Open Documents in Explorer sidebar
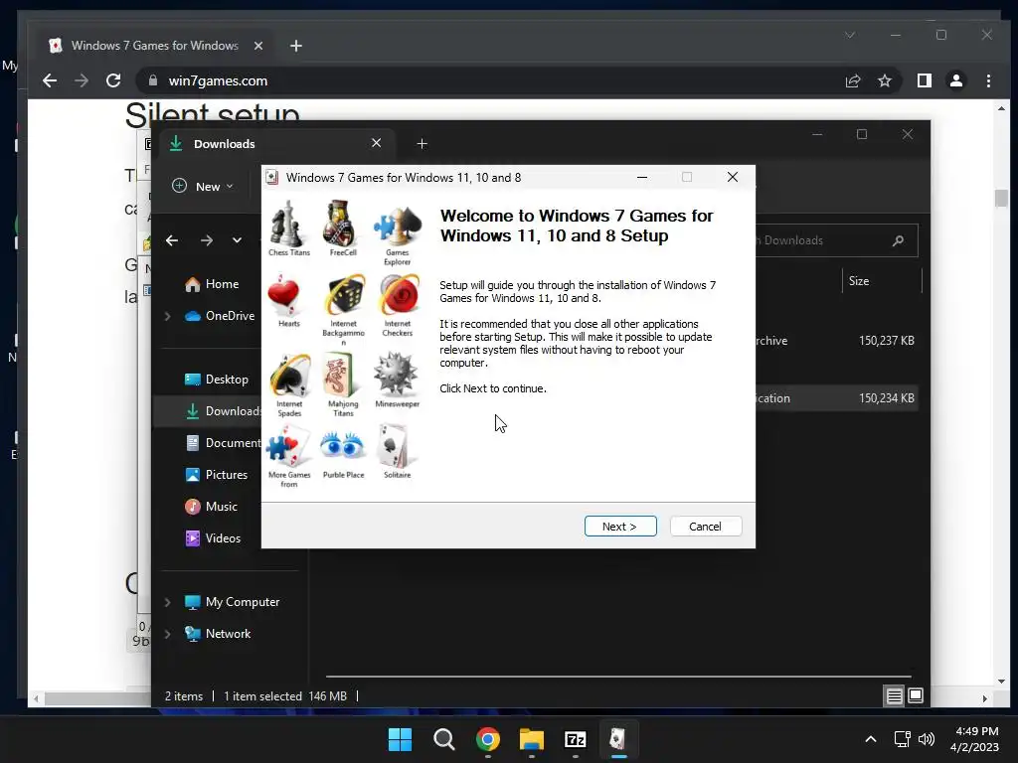 pos(222,443)
